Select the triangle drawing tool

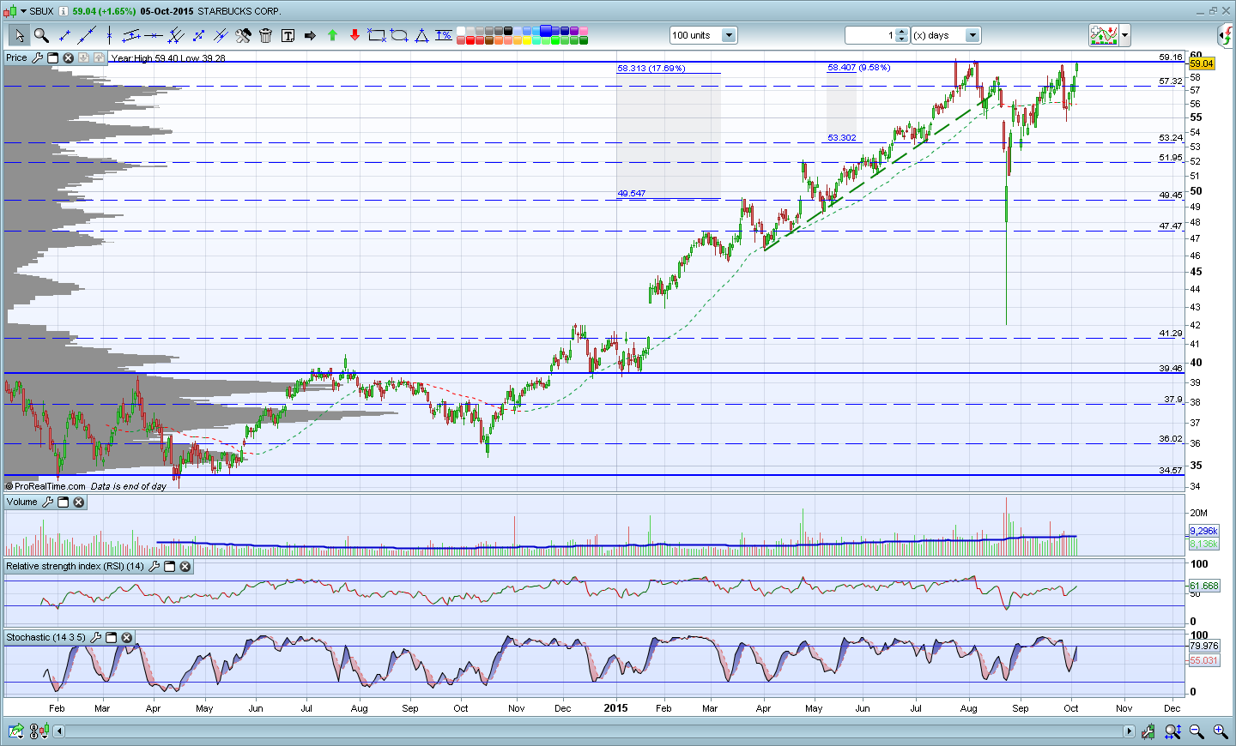click(421, 35)
